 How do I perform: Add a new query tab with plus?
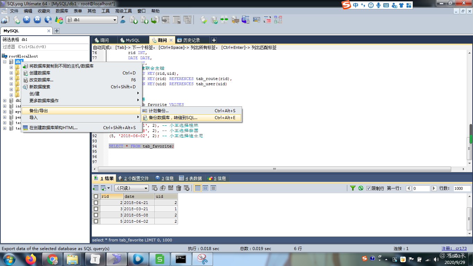point(214,40)
